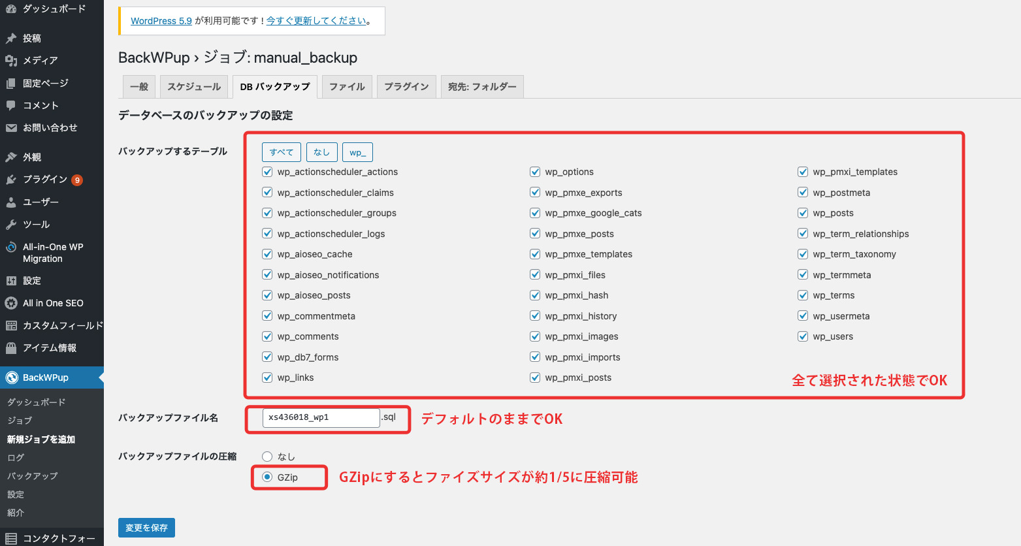
Task: Toggle the wp_users table checkbox
Action: [x=803, y=336]
